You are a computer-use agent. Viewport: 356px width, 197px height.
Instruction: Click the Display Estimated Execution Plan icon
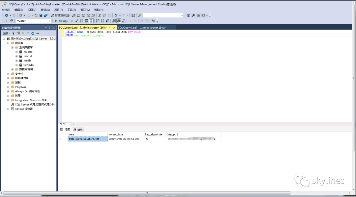click(x=81, y=21)
